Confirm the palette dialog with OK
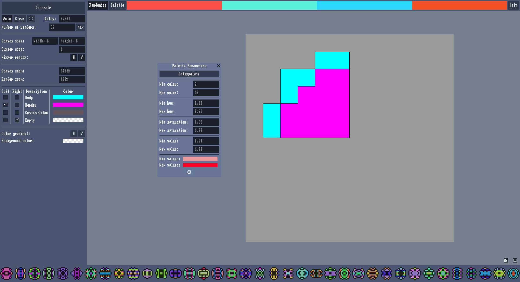Screen dimensions: 520x282 pyautogui.click(x=189, y=172)
